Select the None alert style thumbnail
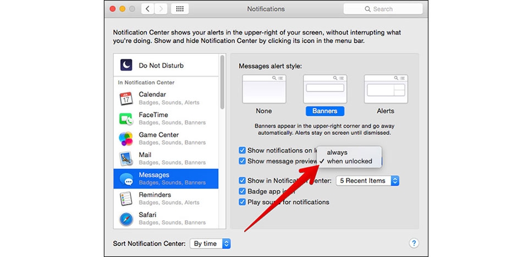Screen dimensions: 528x257 [x=264, y=89]
